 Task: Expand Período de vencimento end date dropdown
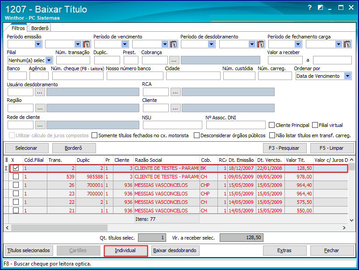tap(165, 44)
